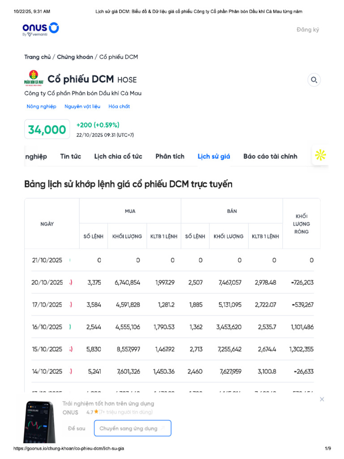Close the app promotion banner
Image resolution: width=344 pixels, height=459 pixels.
click(322, 399)
